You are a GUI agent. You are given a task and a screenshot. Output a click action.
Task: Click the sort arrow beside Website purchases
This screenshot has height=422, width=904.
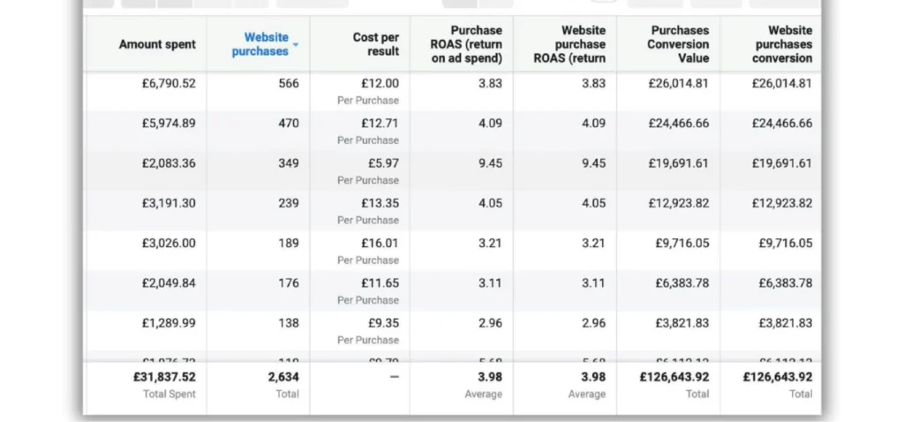[x=296, y=44]
